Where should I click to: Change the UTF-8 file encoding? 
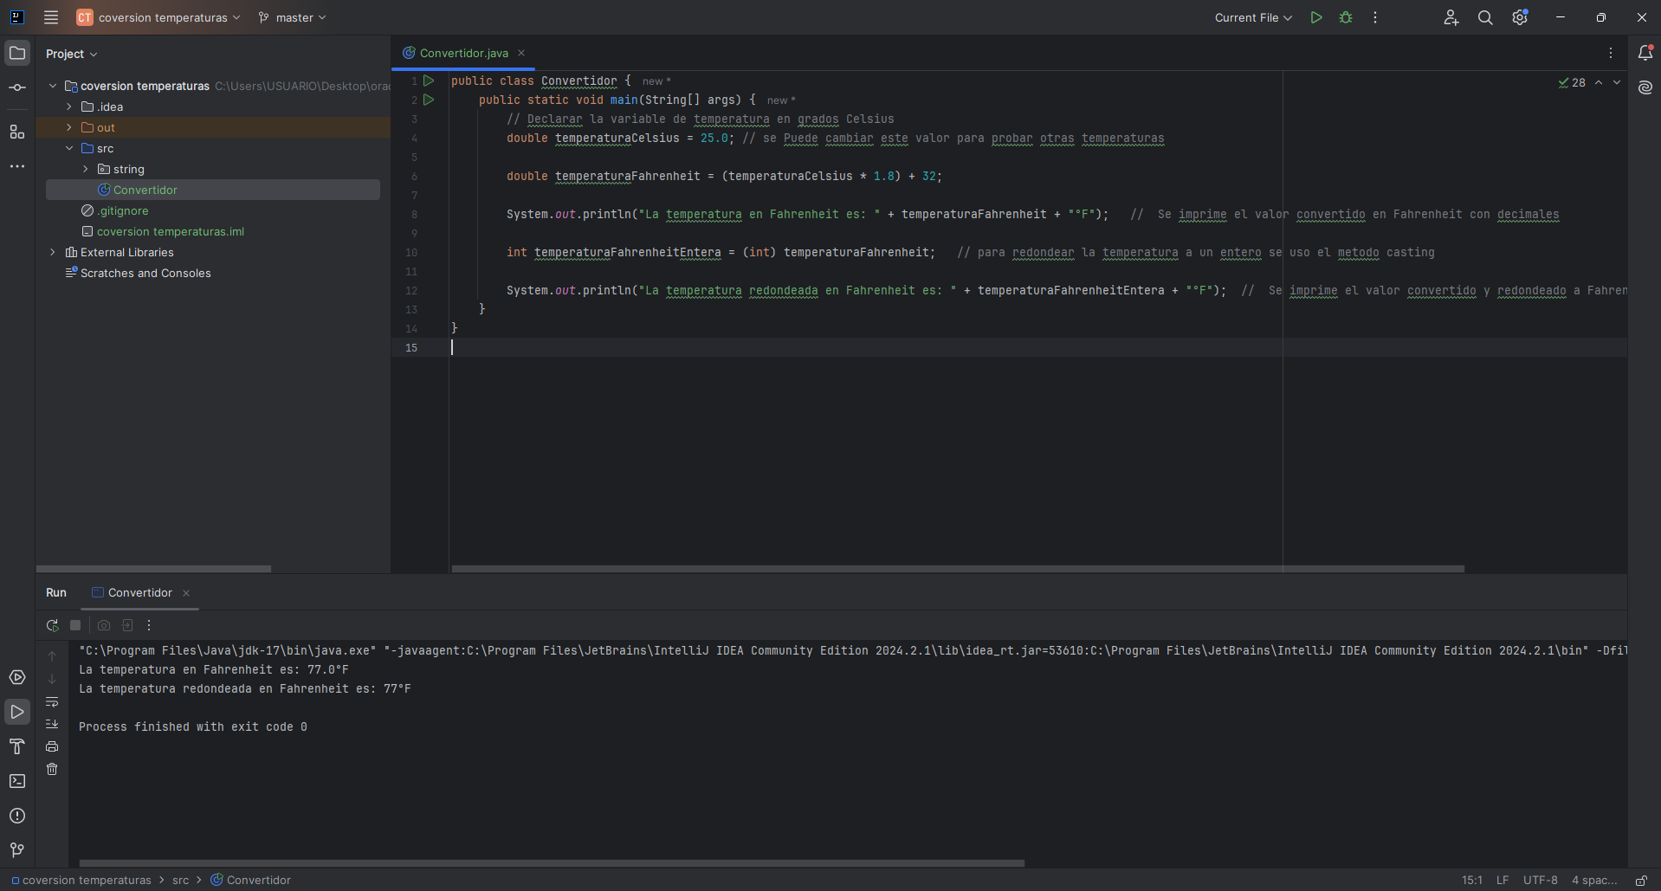tap(1541, 880)
